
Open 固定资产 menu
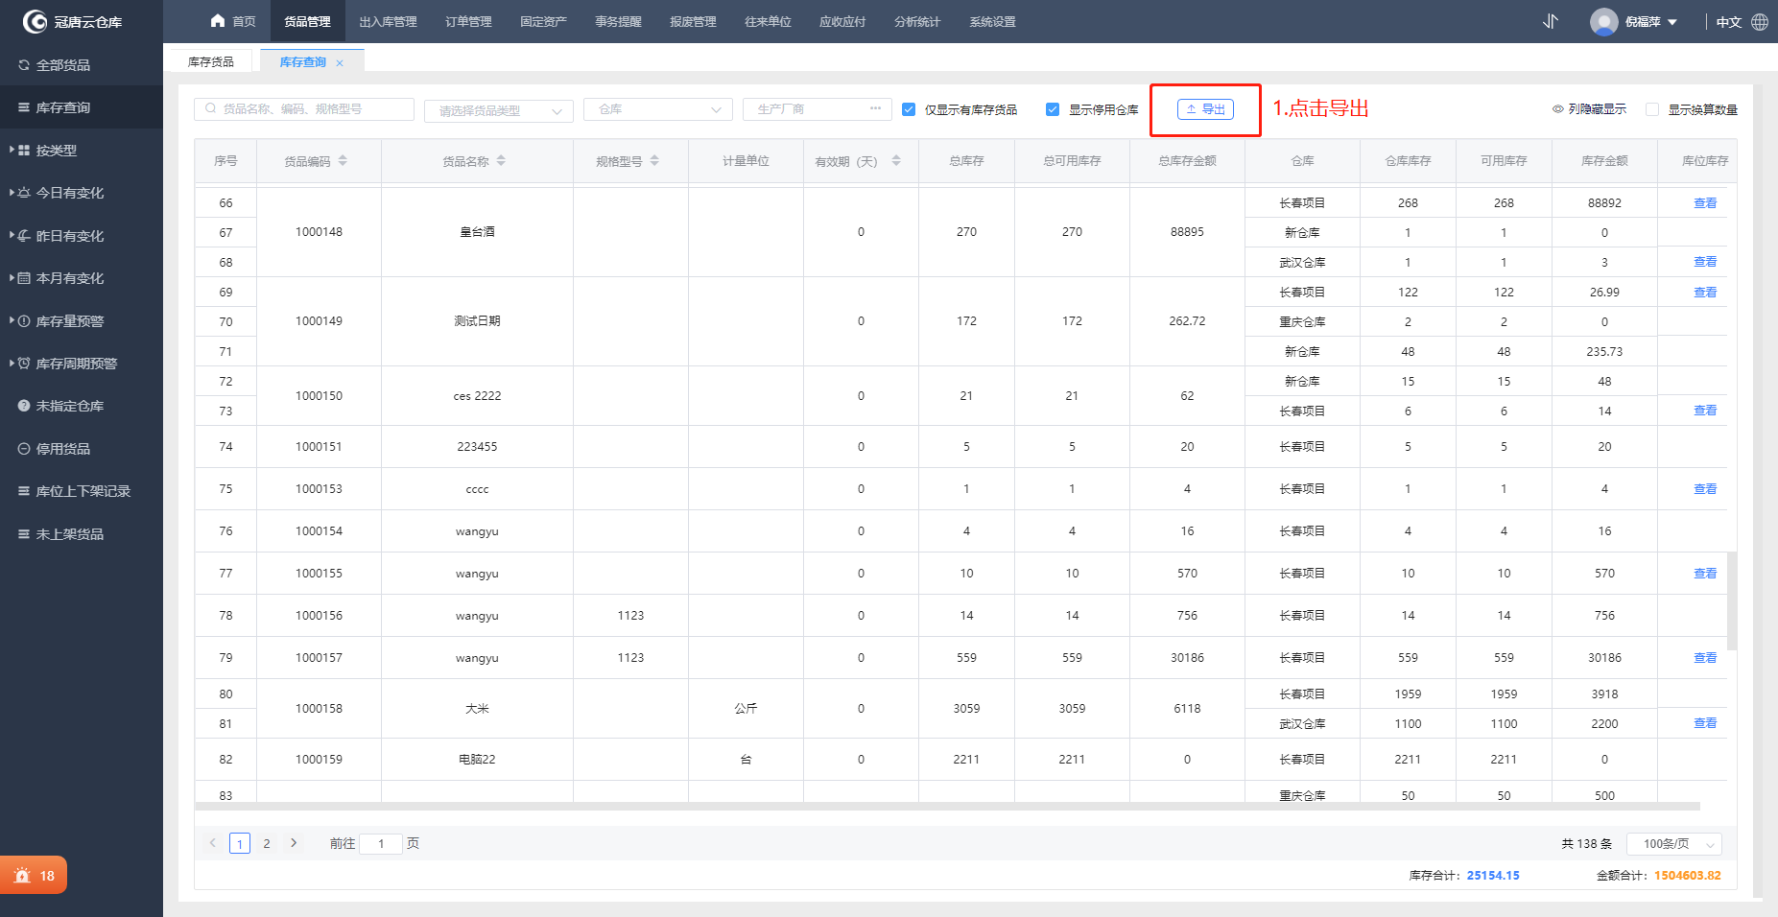click(543, 21)
